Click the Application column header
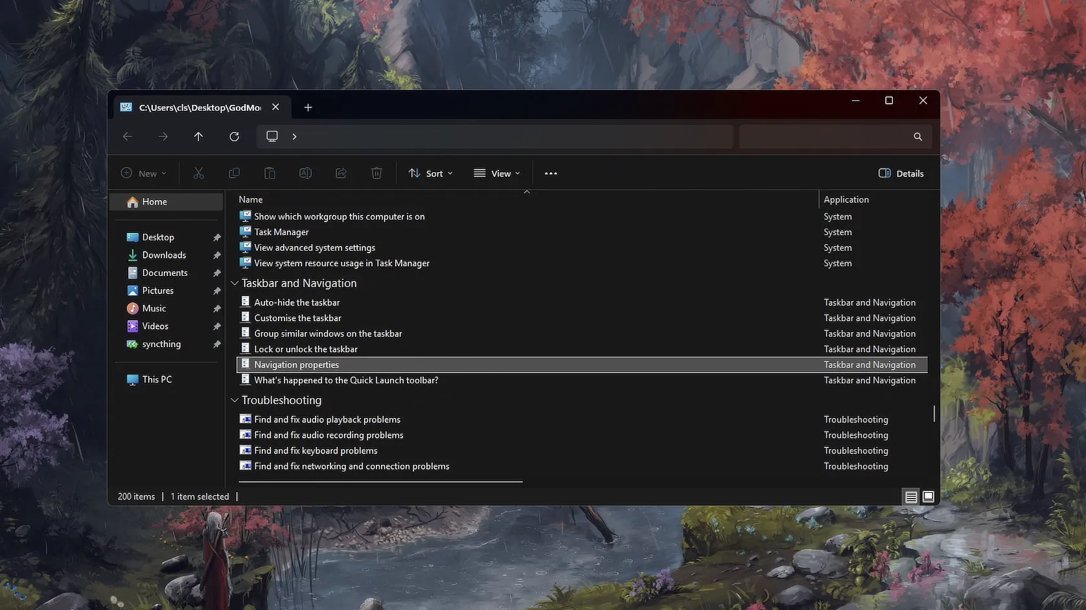1086x610 pixels. coord(846,199)
